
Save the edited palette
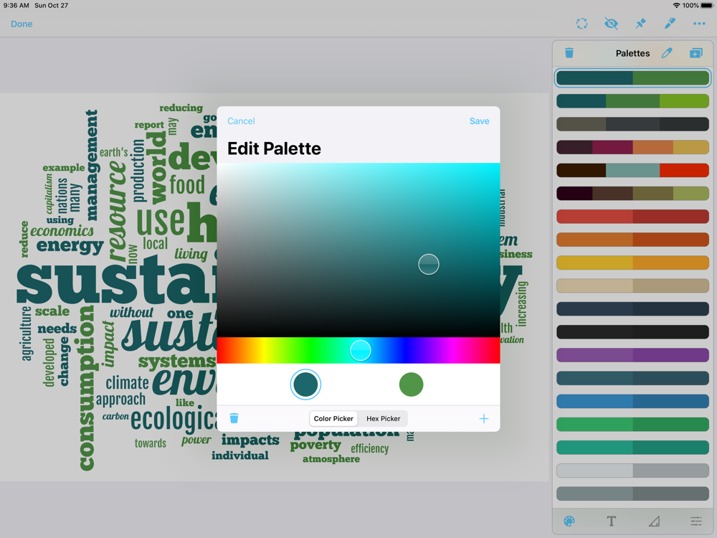click(479, 121)
